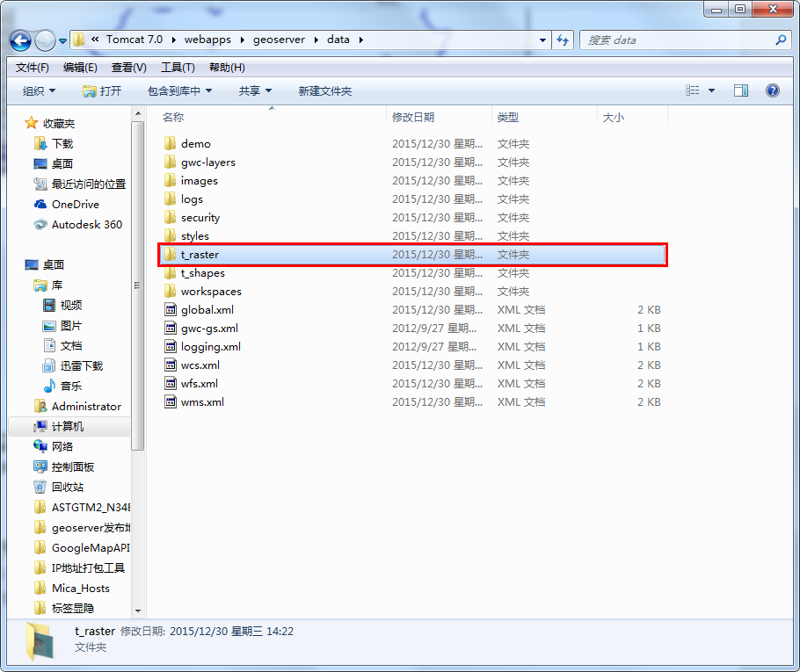
Task: Open the 帮助(H) menu
Action: pos(227,68)
